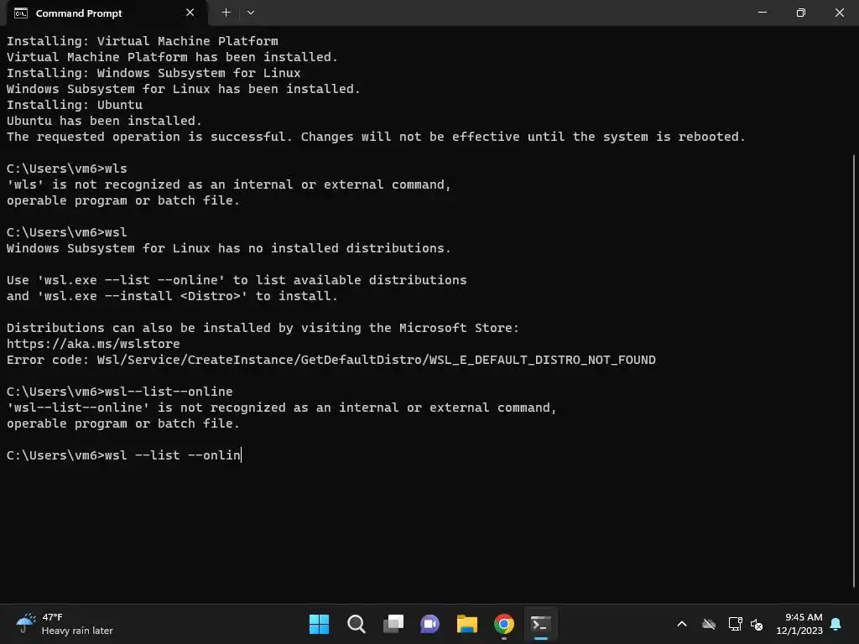Open network status tray icon
859x644 pixels.
(x=735, y=624)
